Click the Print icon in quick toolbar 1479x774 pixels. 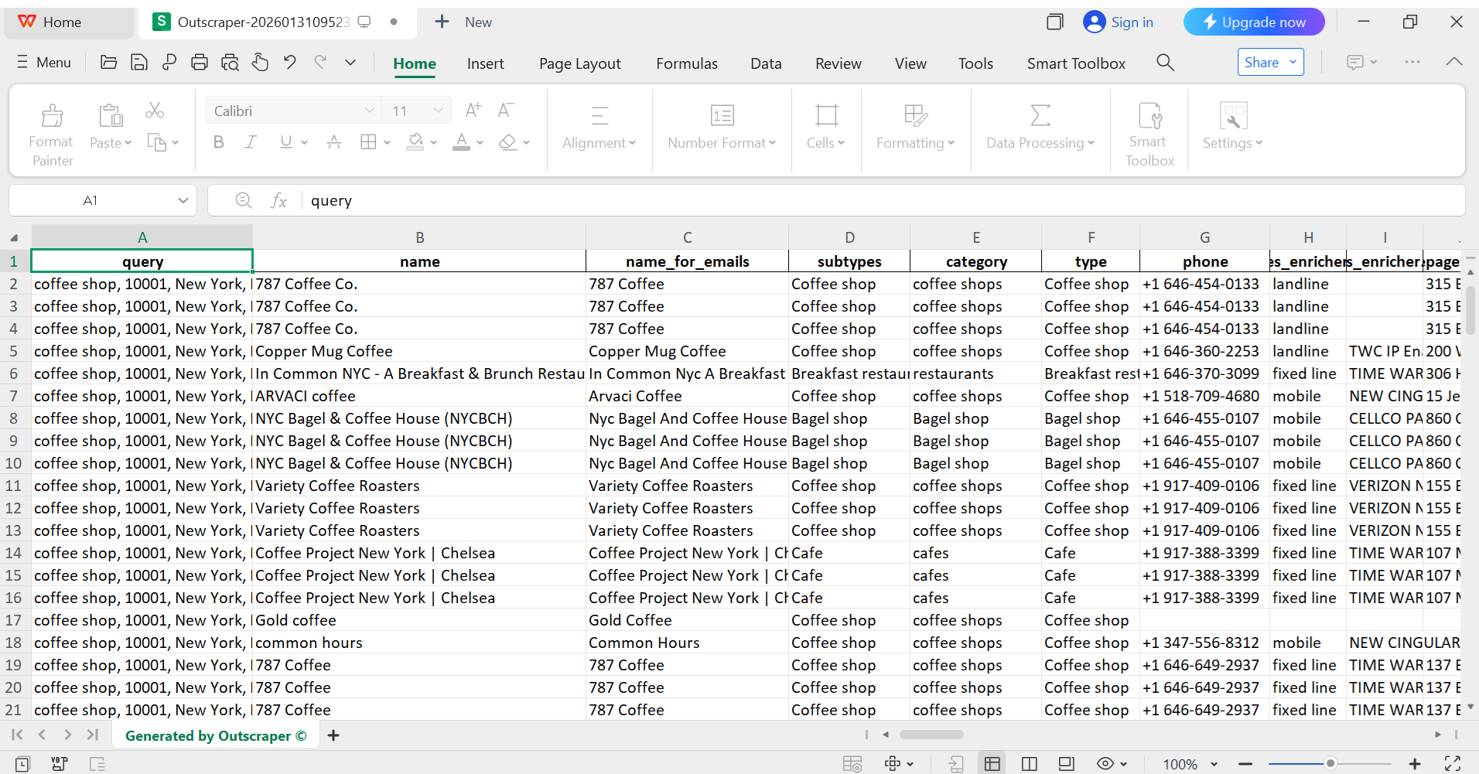[x=200, y=63]
